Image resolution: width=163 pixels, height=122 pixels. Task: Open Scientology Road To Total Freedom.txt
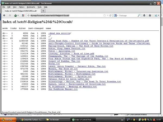tap(84, 82)
